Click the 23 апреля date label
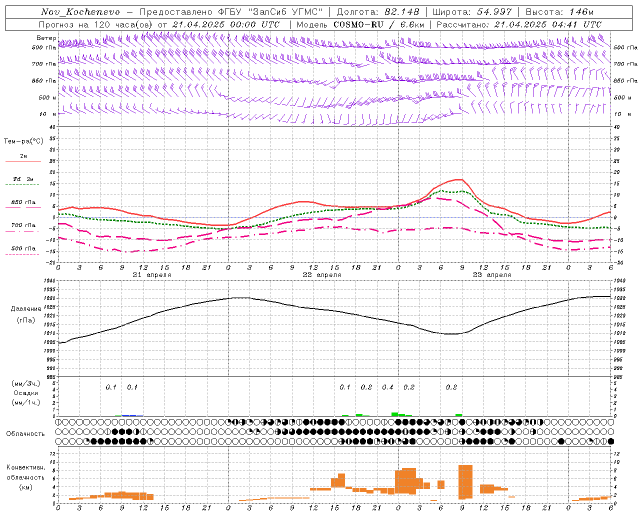The width and height of the screenshot is (640, 512). (x=492, y=275)
